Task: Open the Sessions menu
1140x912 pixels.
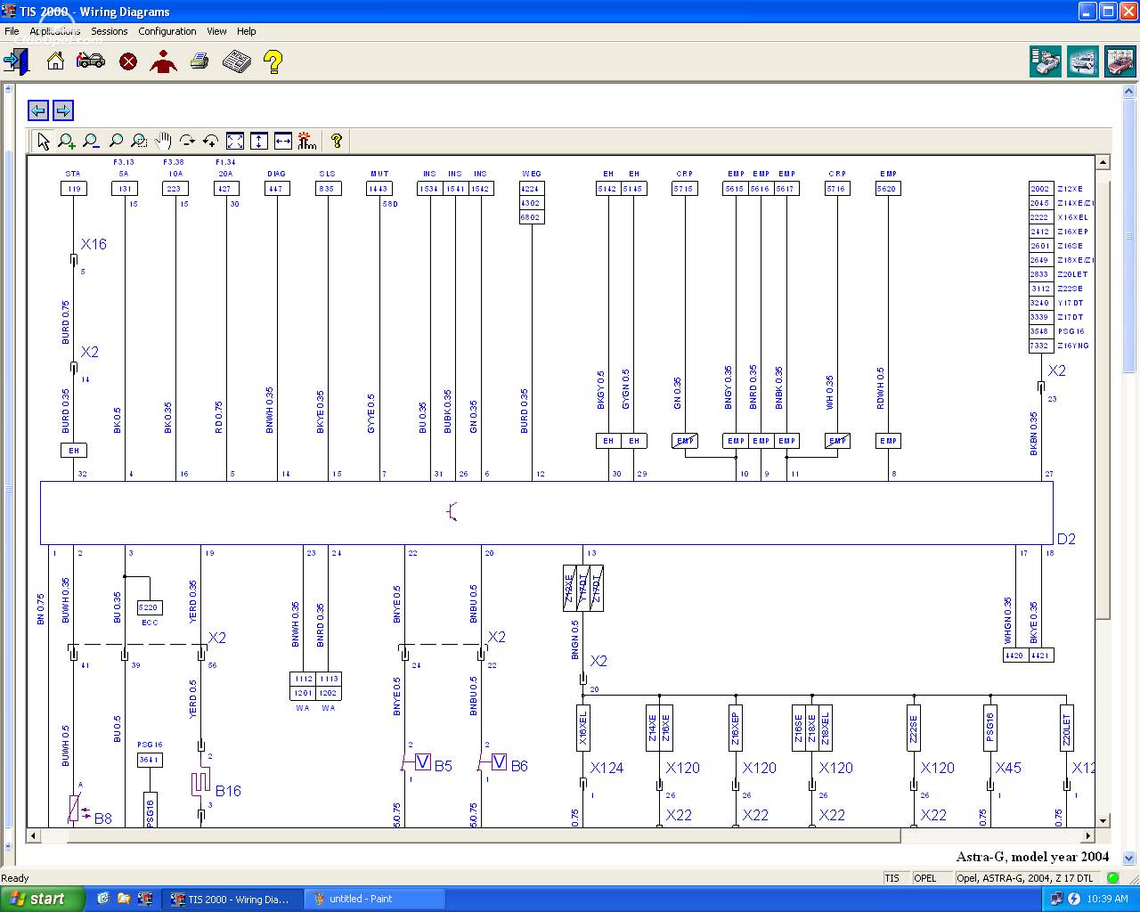Action: click(110, 31)
